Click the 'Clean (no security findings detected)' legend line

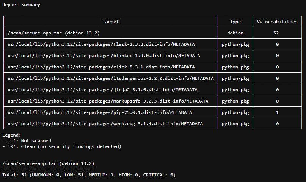click(61, 146)
